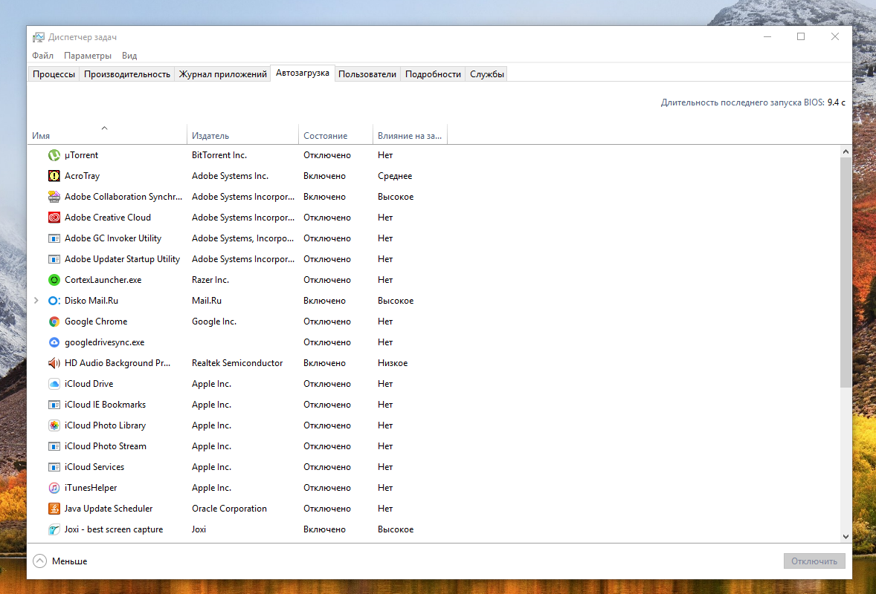Click the AcroTray icon
This screenshot has width=876, height=594.
pyautogui.click(x=54, y=176)
